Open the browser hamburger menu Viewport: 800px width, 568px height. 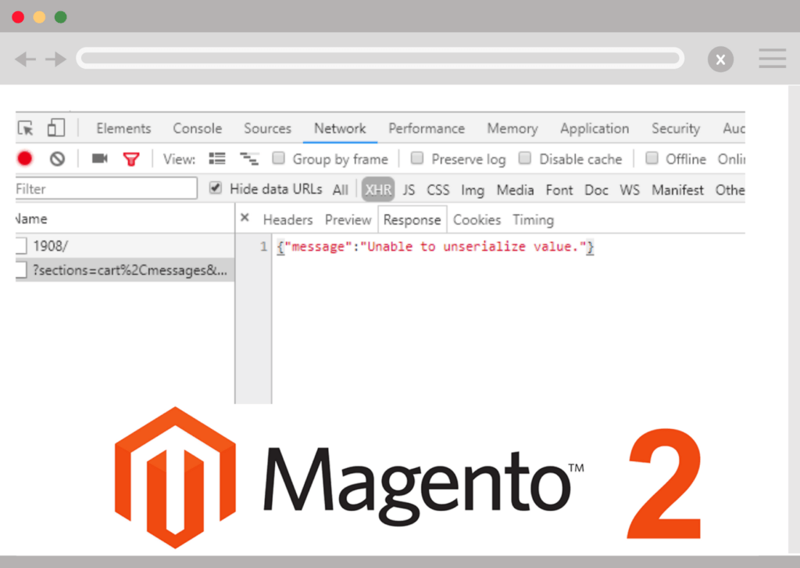point(772,58)
